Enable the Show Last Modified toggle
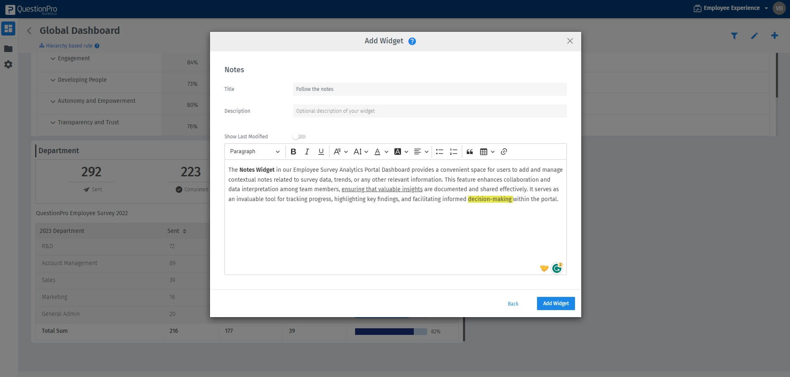790x377 pixels. point(299,136)
